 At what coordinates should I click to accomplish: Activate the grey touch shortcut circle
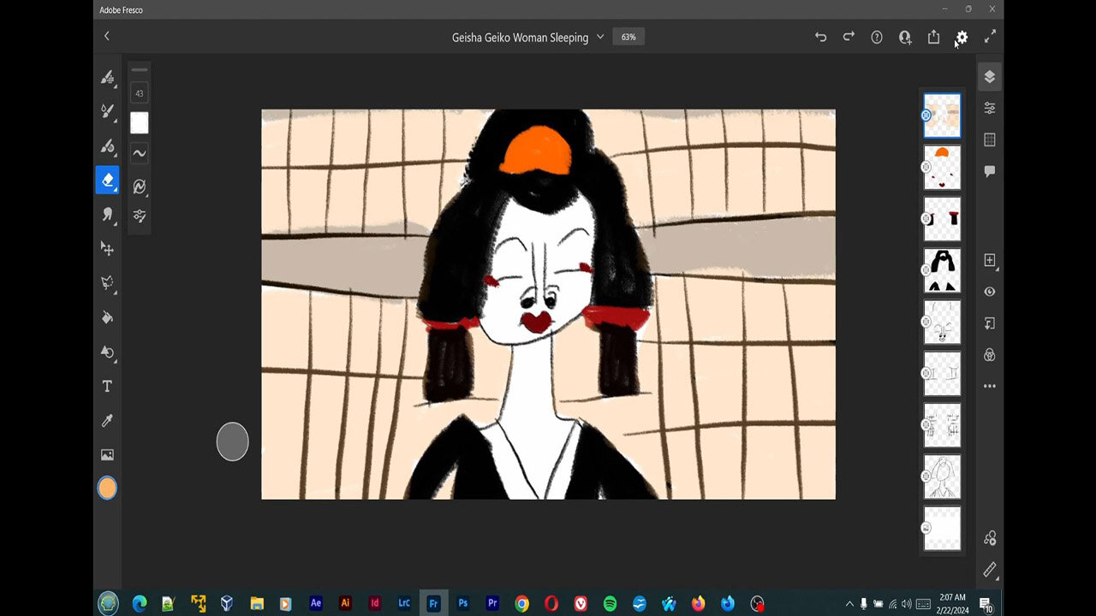(x=232, y=441)
